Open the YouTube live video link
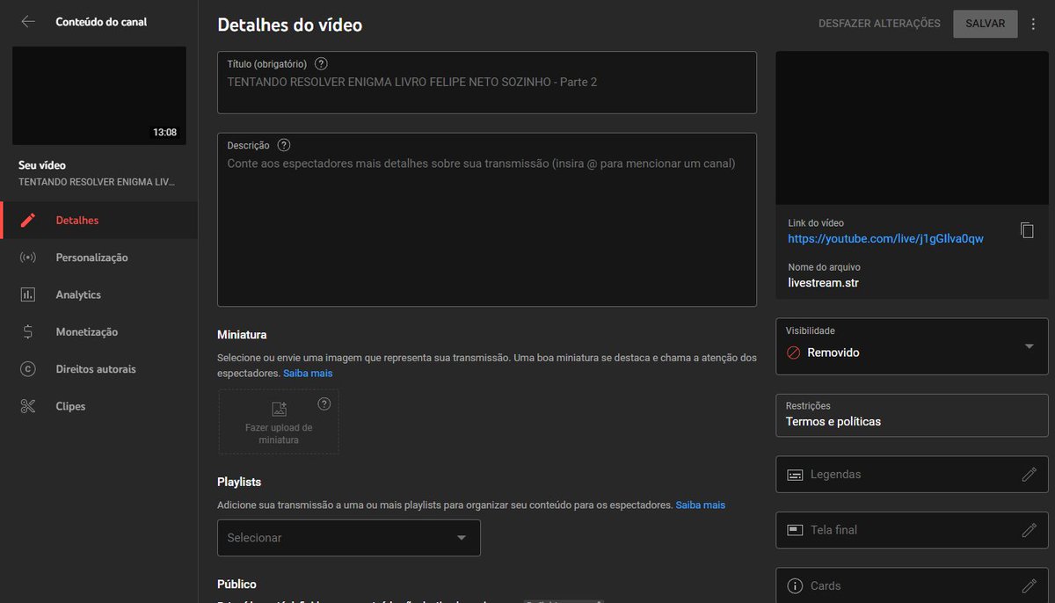The width and height of the screenshot is (1055, 603). click(x=885, y=239)
